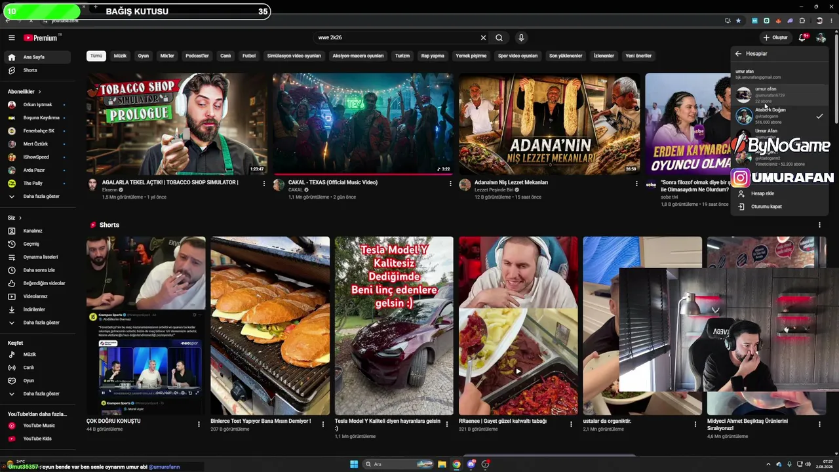Screen dimensions: 839x472
Task: Open the Adana'nın Niş Lezzet Mekanları video title
Action: pos(511,182)
